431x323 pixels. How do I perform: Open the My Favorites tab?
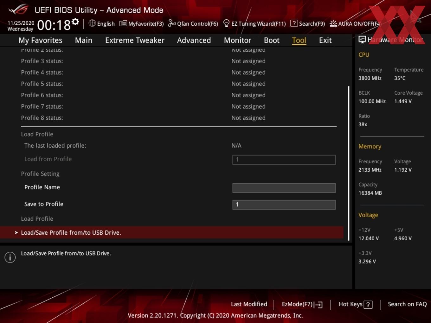pos(40,40)
